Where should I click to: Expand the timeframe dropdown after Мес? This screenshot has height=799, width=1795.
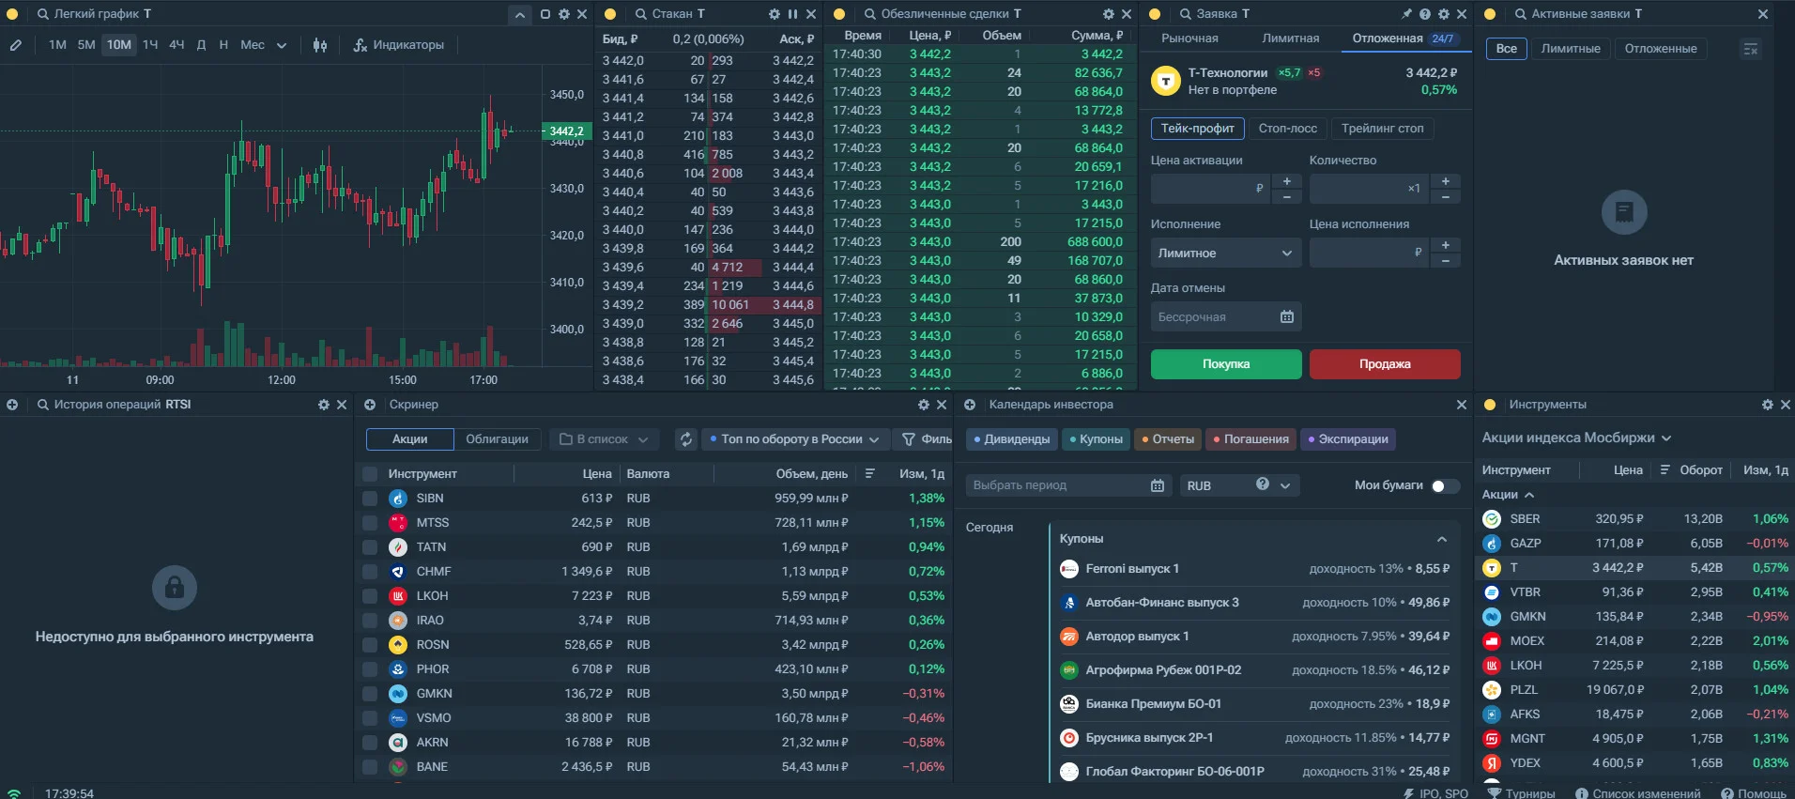[282, 45]
